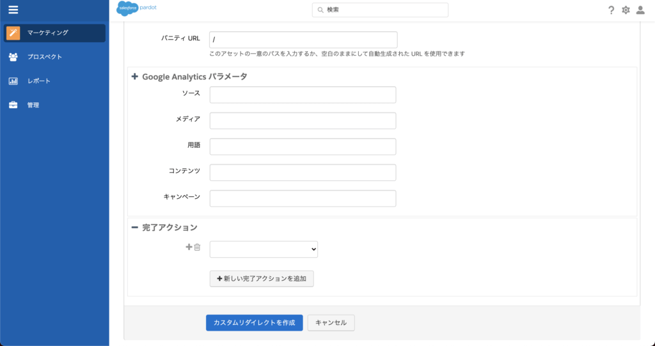Open the hamburger navigation menu
The width and height of the screenshot is (655, 346).
pos(13,10)
